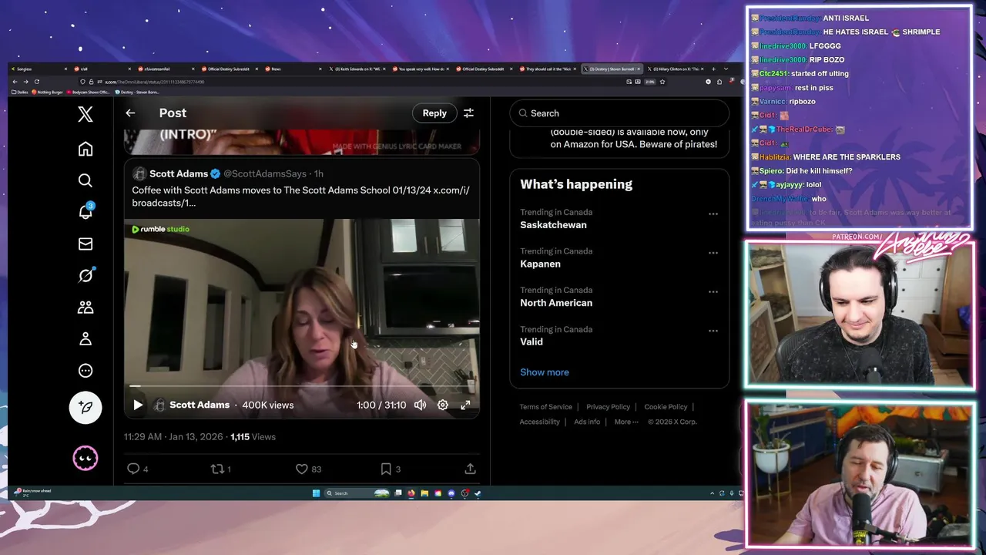Open the North American trending topic
Screen dimensions: 986x555
click(556, 303)
